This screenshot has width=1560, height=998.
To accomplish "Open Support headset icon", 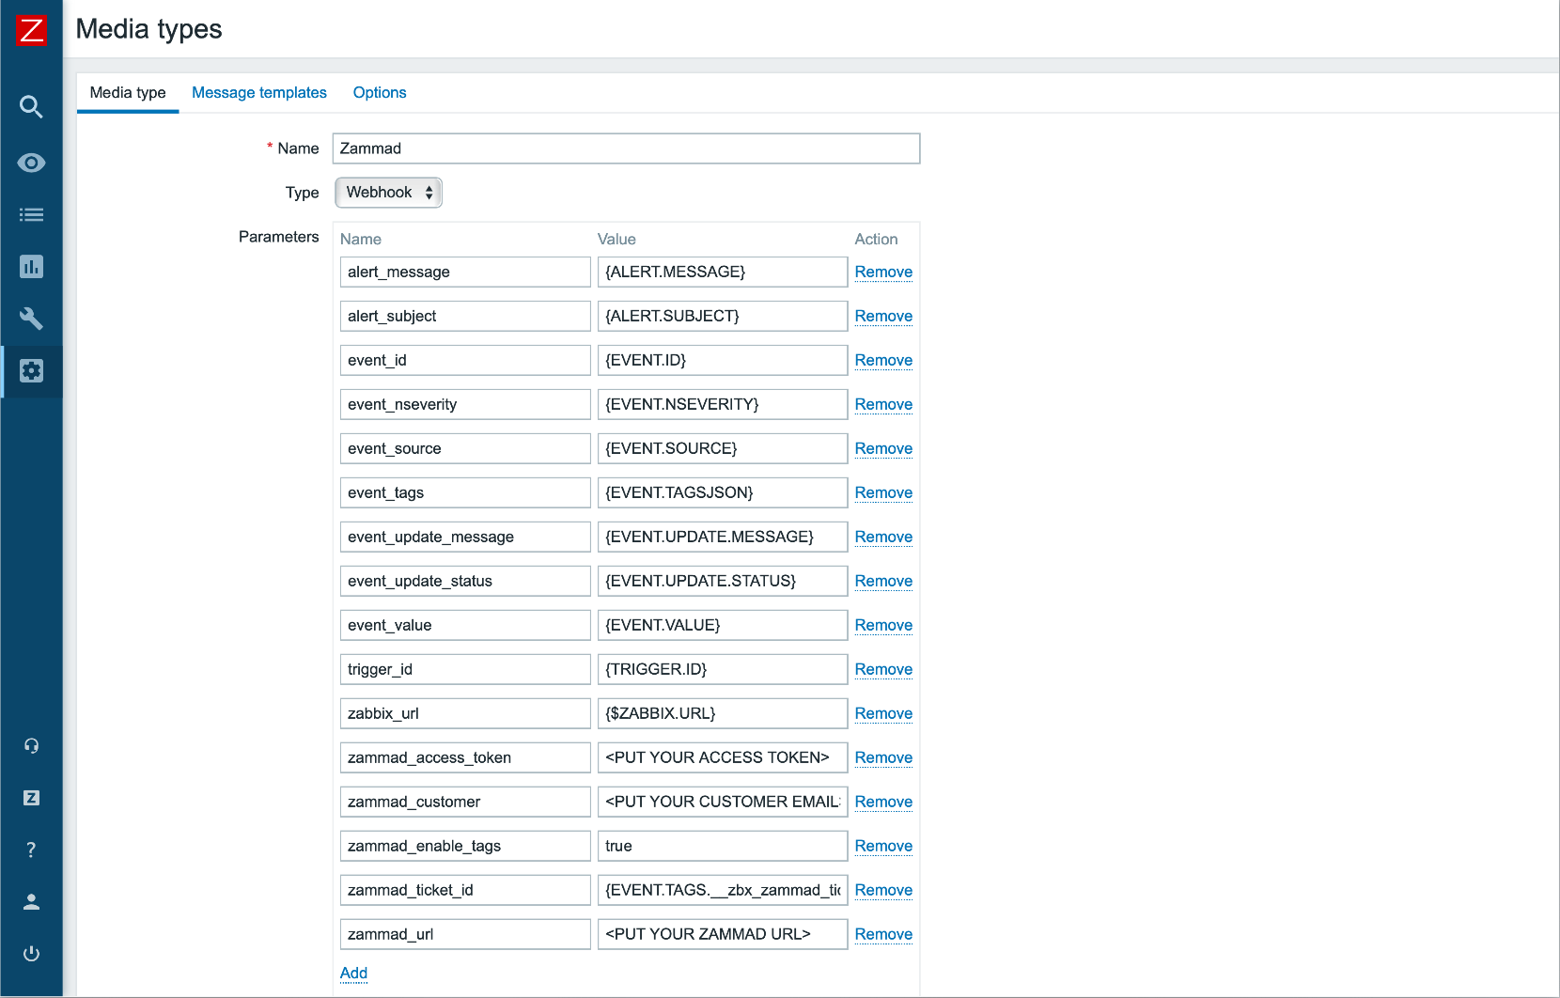I will point(31,746).
